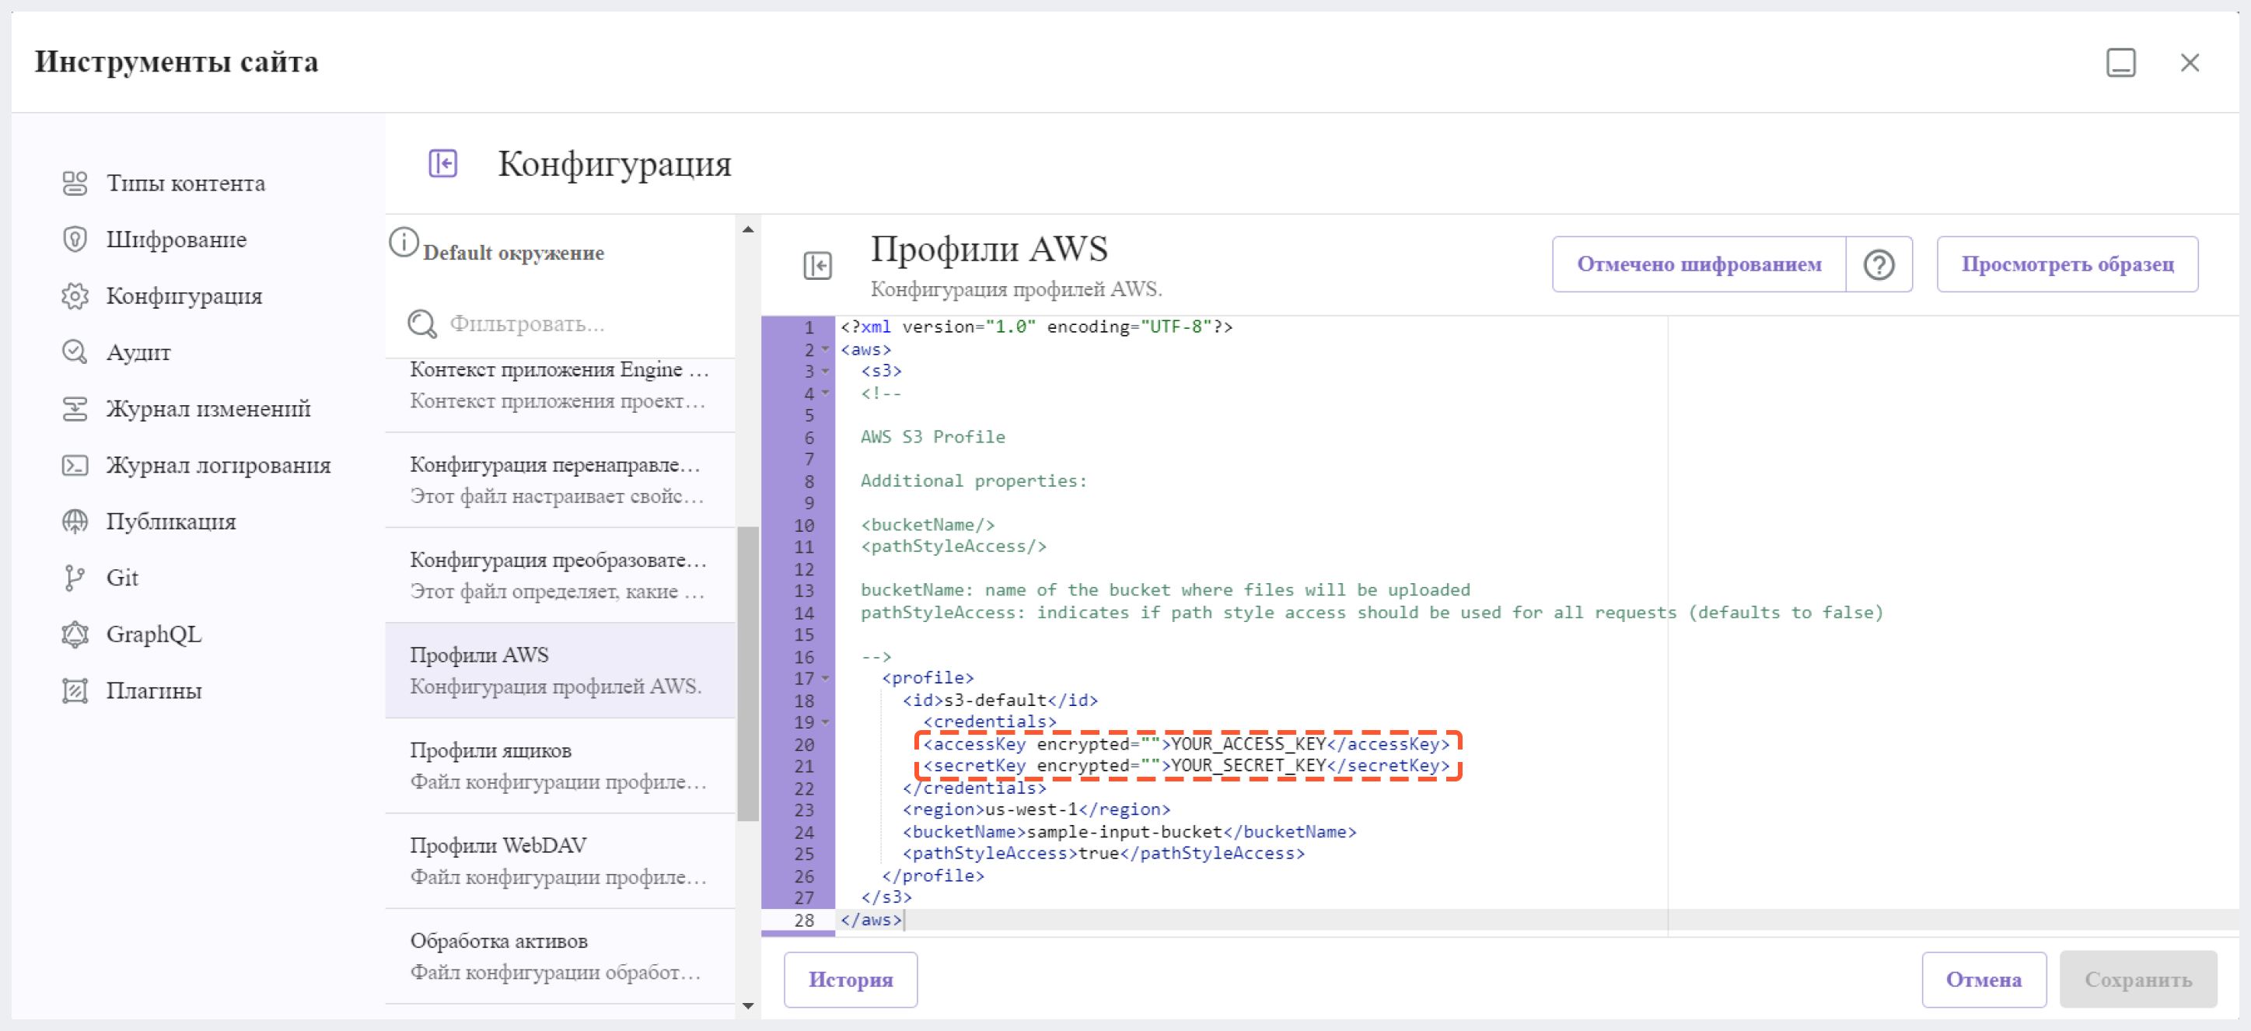Click the GraphQL icon
Viewport: 2251px width, 1031px height.
[75, 634]
